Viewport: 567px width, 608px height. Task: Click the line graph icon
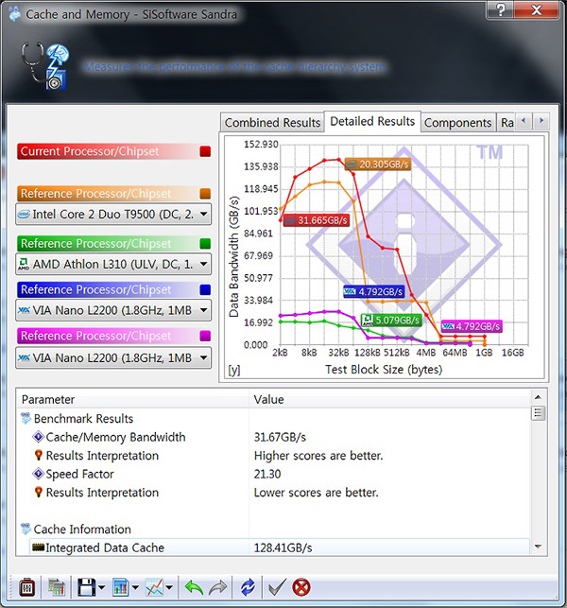pos(154,587)
